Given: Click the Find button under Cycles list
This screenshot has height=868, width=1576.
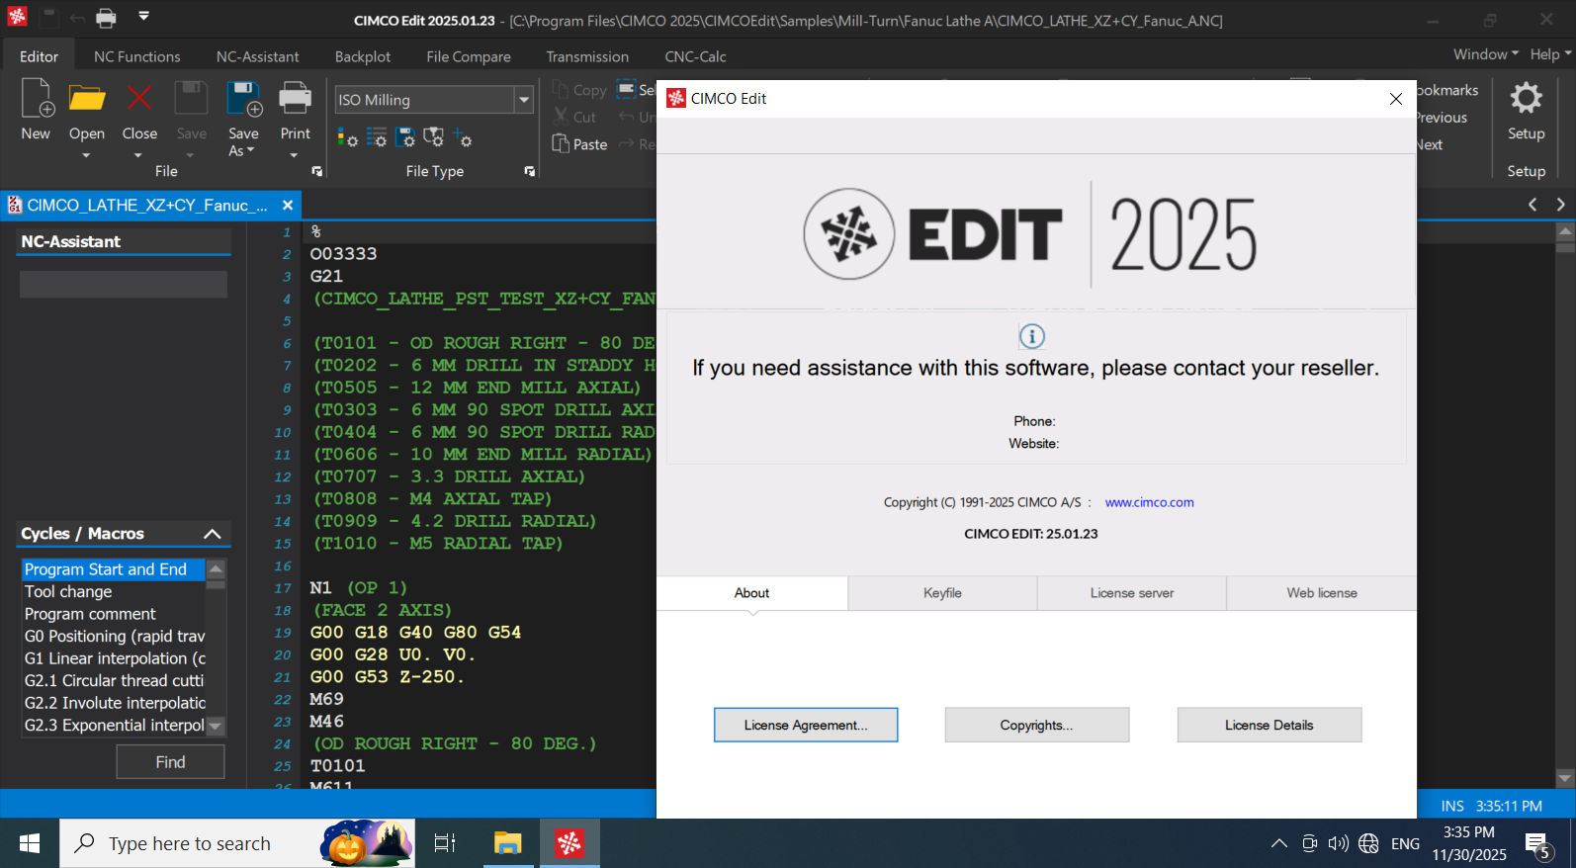Looking at the screenshot, I should pyautogui.click(x=170, y=762).
